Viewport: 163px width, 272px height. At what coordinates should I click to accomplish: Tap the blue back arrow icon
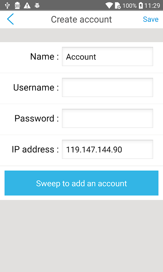click(10, 19)
